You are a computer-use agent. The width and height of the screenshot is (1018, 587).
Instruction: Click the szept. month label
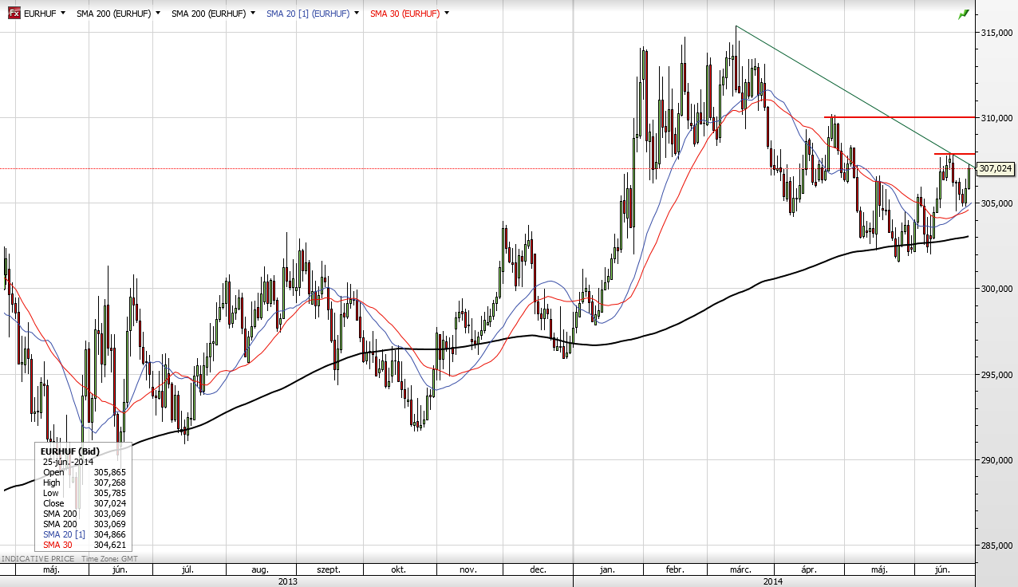click(329, 570)
